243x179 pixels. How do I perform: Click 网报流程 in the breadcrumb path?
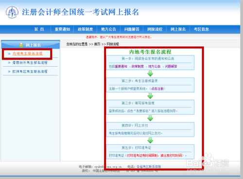[x=113, y=44]
